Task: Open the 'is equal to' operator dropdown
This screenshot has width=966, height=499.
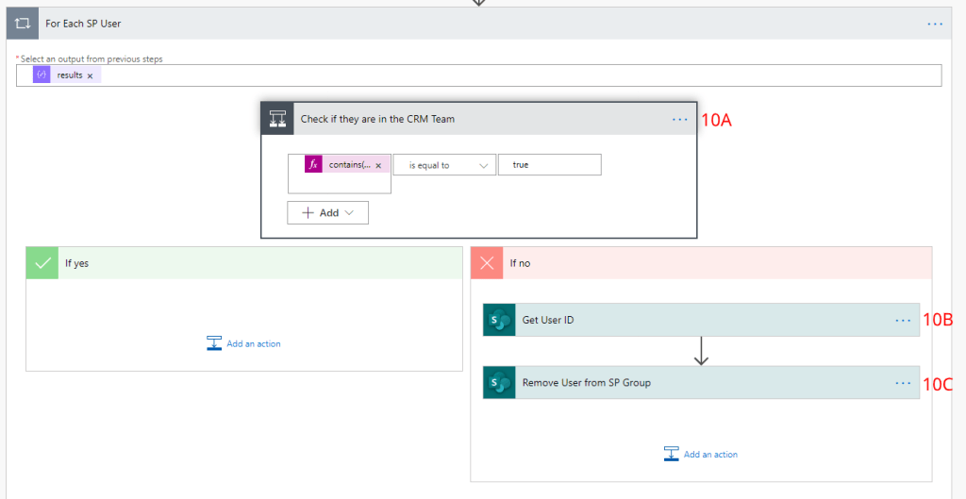Action: (444, 165)
